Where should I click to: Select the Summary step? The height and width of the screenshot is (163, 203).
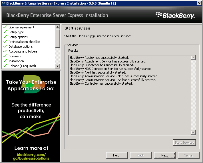(15, 56)
